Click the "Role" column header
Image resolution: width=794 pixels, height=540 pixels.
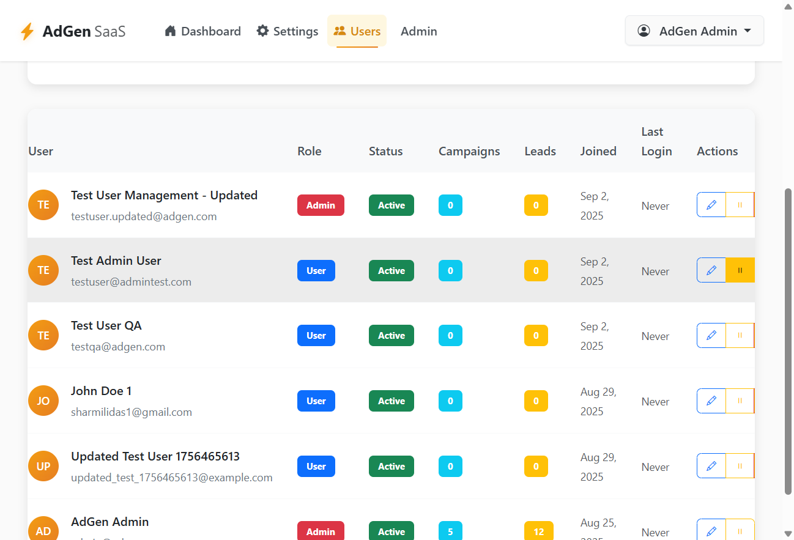point(310,151)
